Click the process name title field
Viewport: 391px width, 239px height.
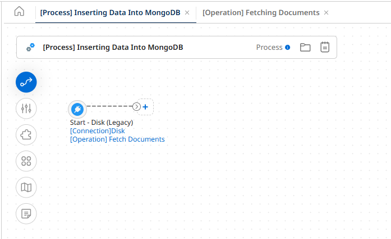point(113,48)
